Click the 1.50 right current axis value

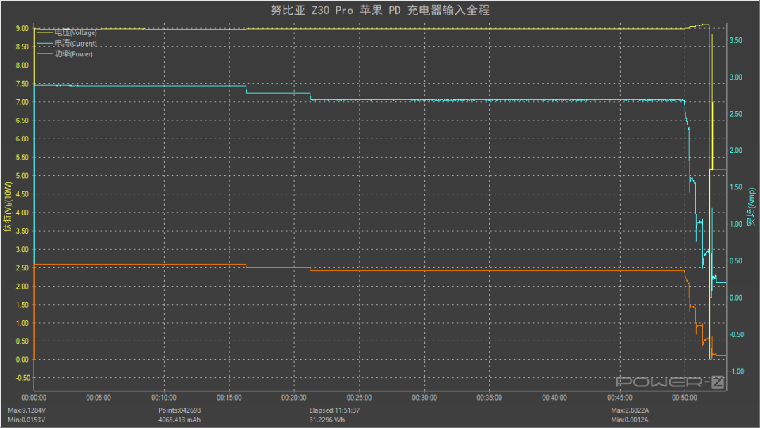point(736,187)
